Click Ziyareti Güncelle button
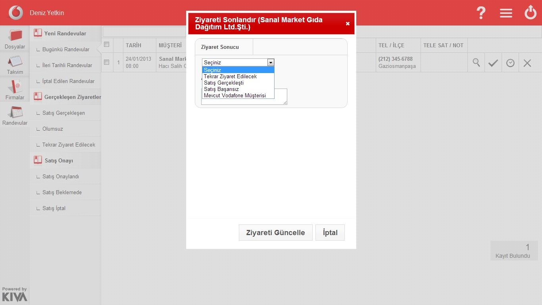Image resolution: width=542 pixels, height=305 pixels. [275, 232]
